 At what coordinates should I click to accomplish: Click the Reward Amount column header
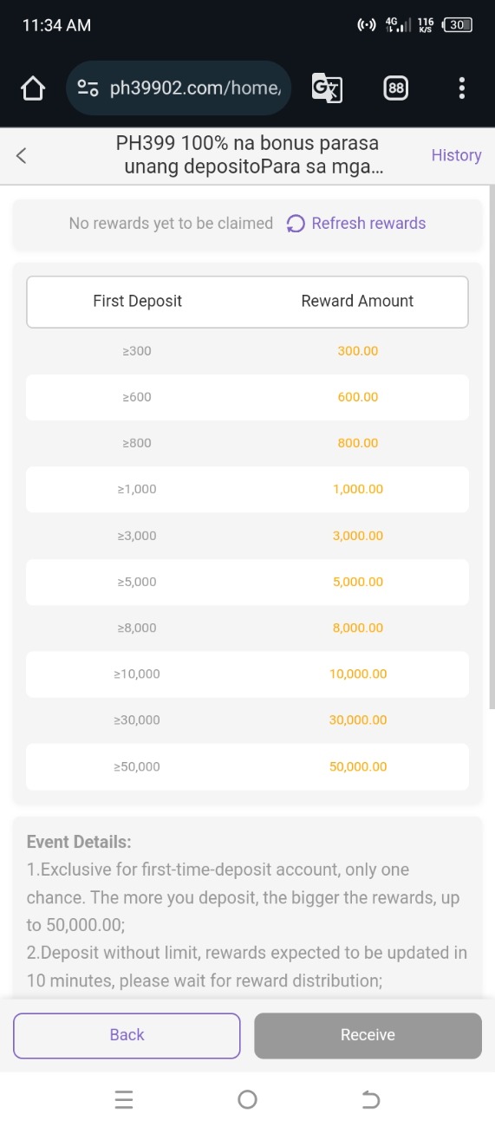[x=357, y=301]
